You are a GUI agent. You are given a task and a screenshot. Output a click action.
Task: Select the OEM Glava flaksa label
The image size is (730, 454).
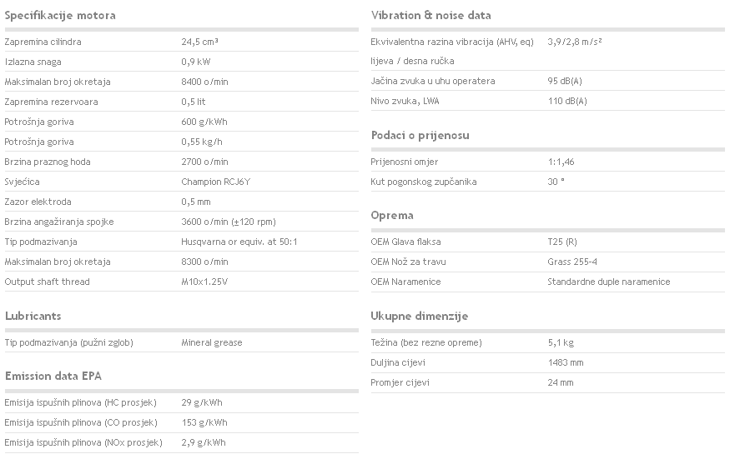(x=405, y=242)
